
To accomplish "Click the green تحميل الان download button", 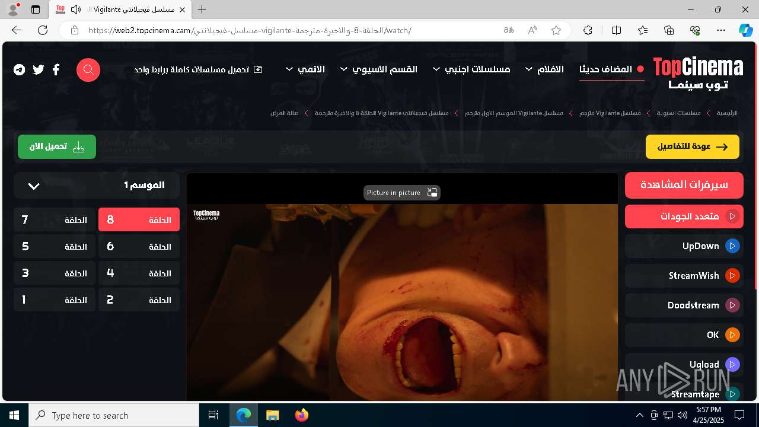I will tap(57, 147).
